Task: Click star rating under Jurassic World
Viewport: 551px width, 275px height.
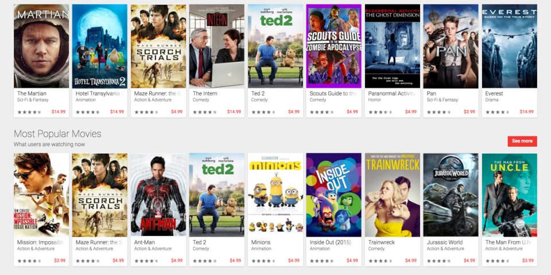Action: coord(439,261)
